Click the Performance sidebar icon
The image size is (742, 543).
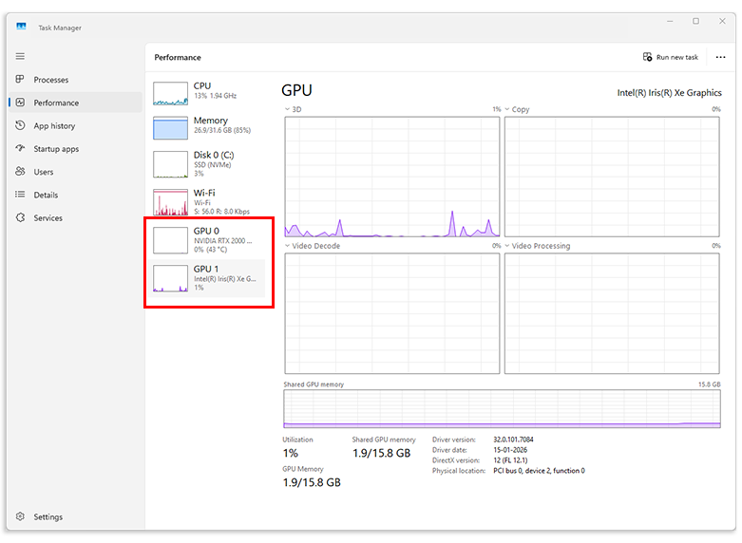(x=20, y=103)
